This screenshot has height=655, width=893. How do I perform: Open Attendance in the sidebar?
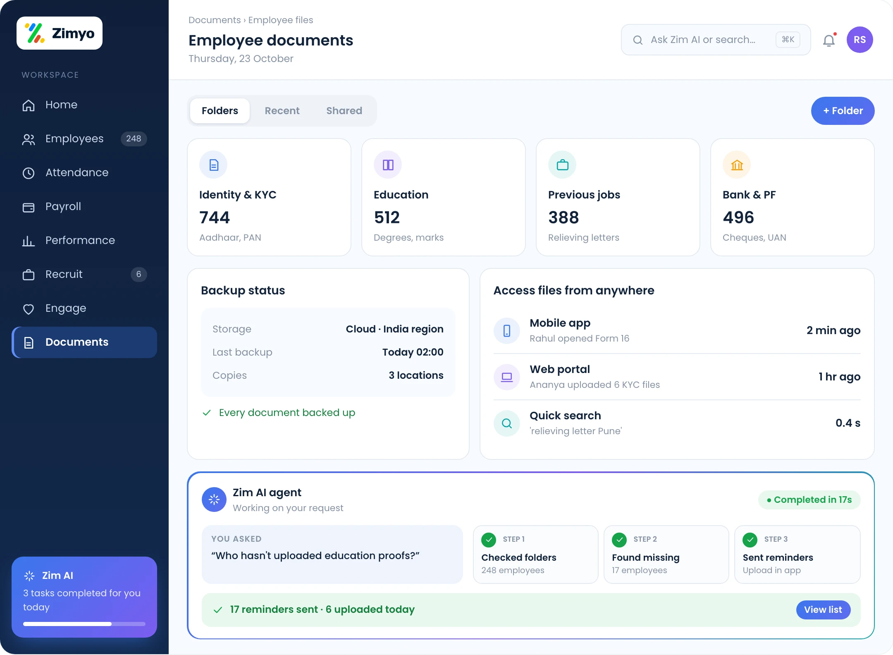click(x=84, y=172)
